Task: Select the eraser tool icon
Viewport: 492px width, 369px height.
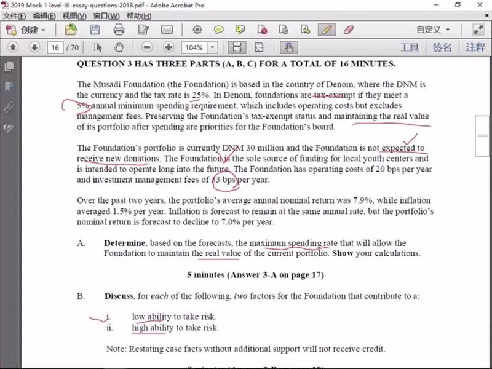Action: coord(349,30)
